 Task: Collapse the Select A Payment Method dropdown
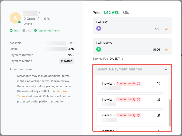[166, 69]
